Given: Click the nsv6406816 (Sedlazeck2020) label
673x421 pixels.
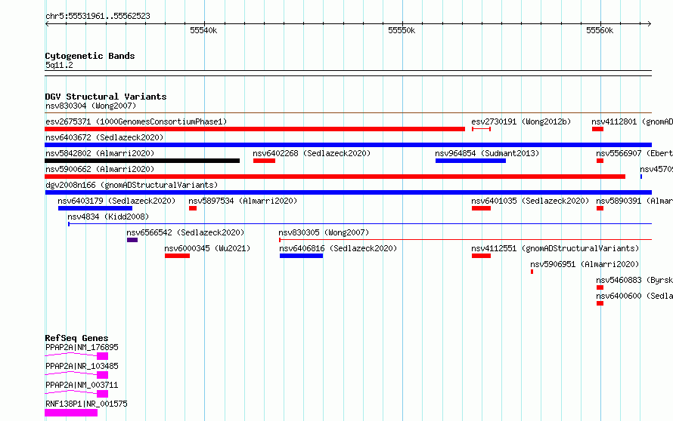Looking at the screenshot, I should point(338,248).
